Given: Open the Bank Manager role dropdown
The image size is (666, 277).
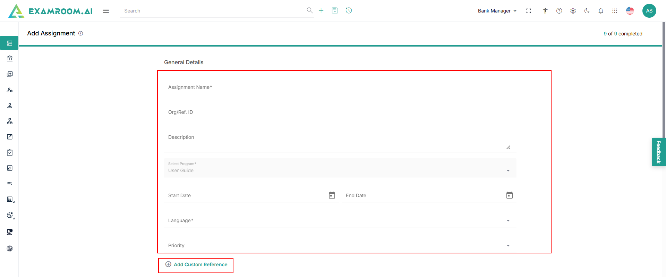Looking at the screenshot, I should 497,11.
